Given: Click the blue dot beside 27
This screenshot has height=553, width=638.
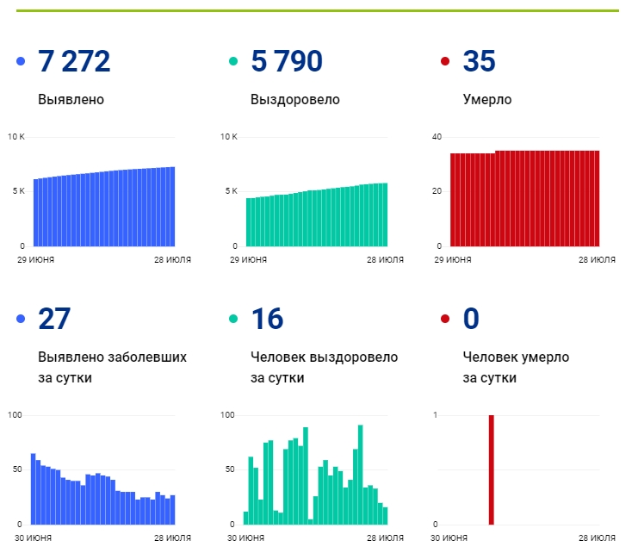Looking at the screenshot, I should coord(21,319).
